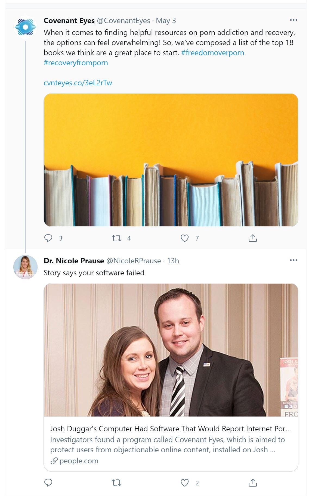Screen dimensions: 312x496
Task: Reply to Dr. Nicole Prause's tweet
Action: 48,483
